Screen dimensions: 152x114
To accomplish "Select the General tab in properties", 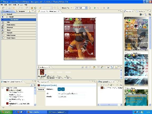I will 41,89.
